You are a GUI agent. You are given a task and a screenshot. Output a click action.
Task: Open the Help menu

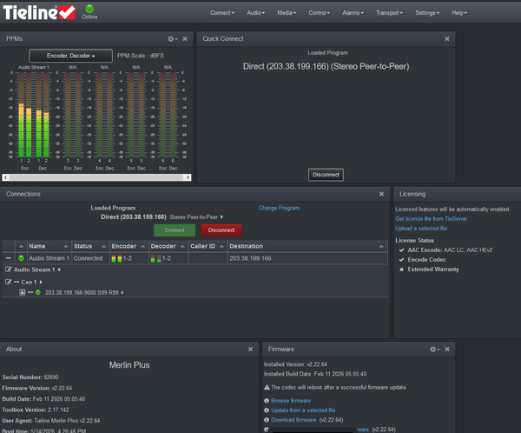[459, 13]
